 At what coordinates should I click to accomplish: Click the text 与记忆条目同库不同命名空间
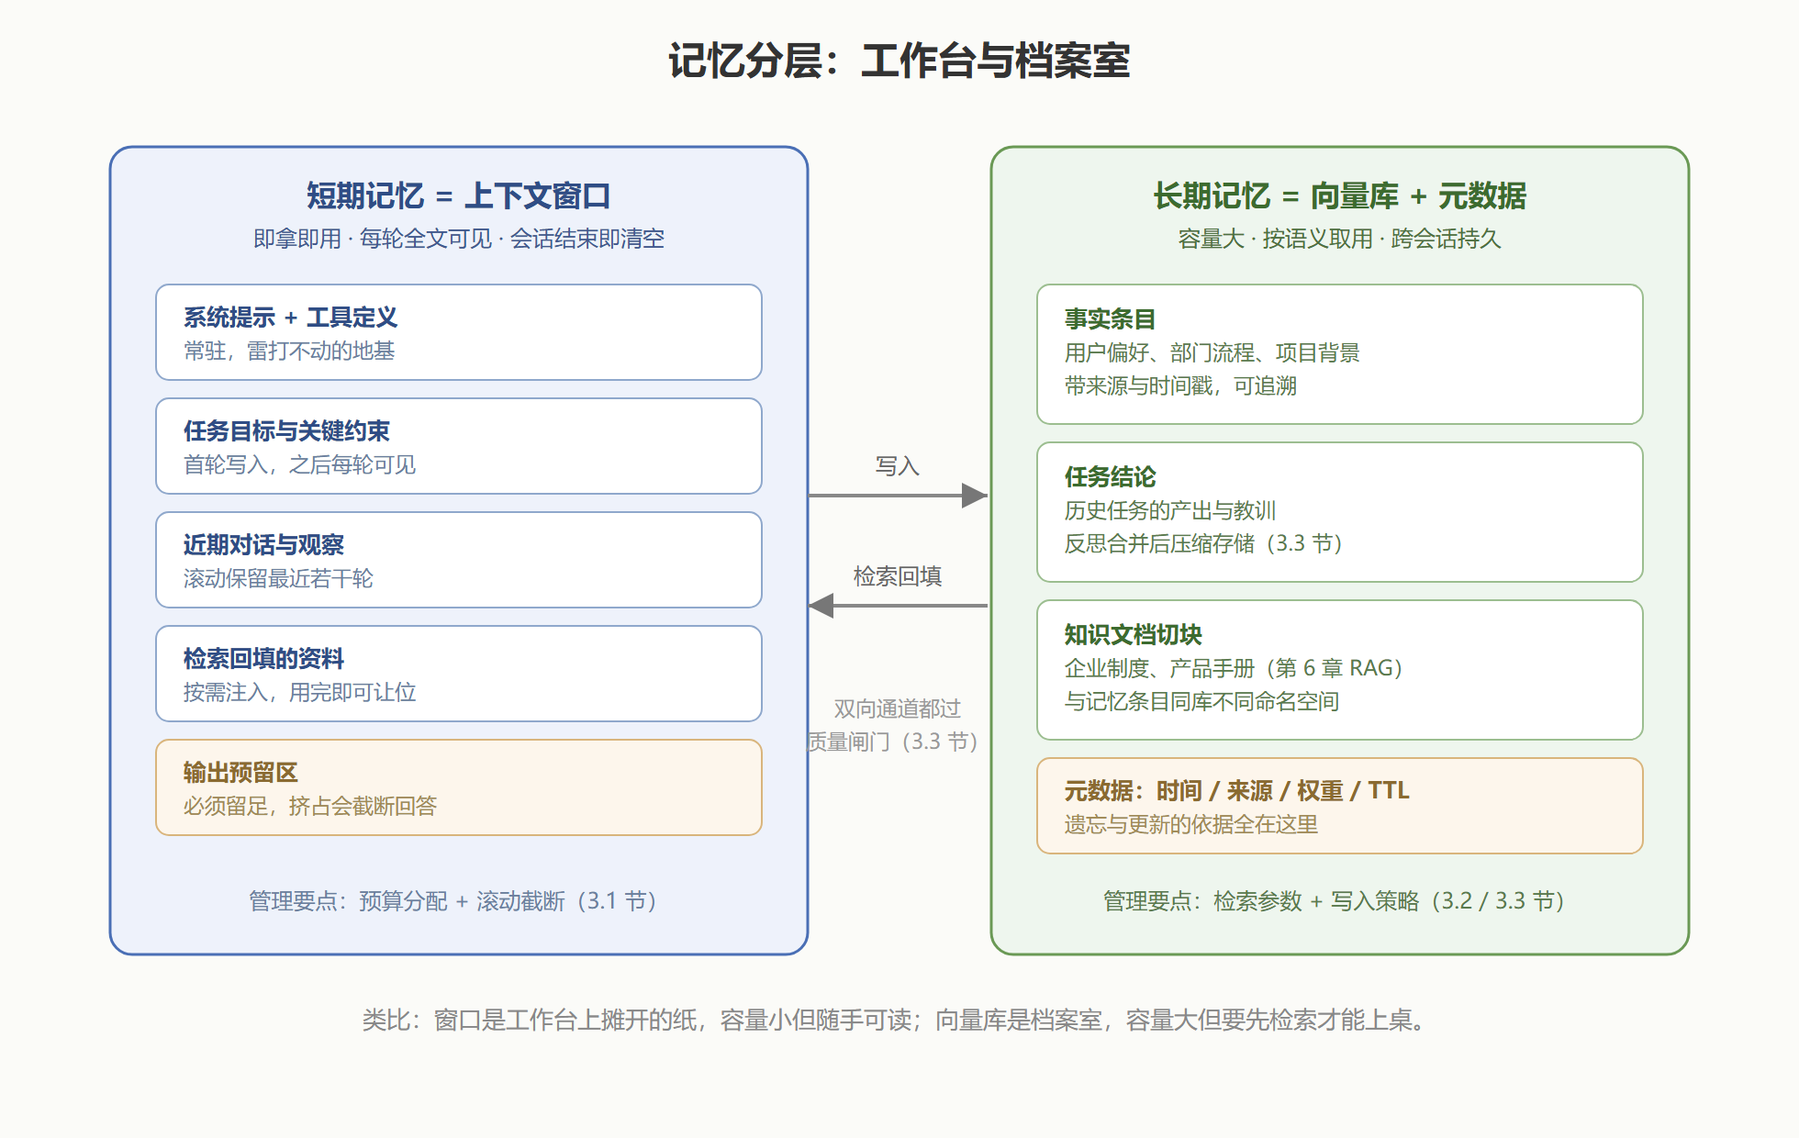click(x=1201, y=701)
